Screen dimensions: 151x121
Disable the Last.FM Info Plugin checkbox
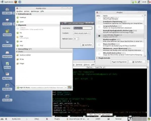point(99,36)
